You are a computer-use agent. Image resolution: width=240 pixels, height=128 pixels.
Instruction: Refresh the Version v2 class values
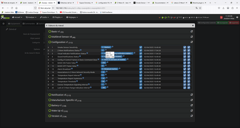coord(192,116)
